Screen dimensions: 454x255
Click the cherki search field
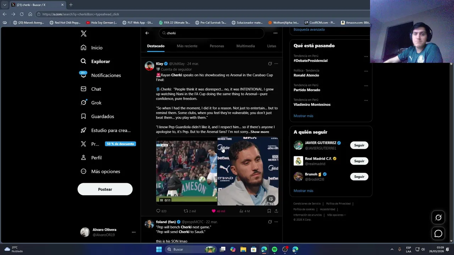pos(211,33)
